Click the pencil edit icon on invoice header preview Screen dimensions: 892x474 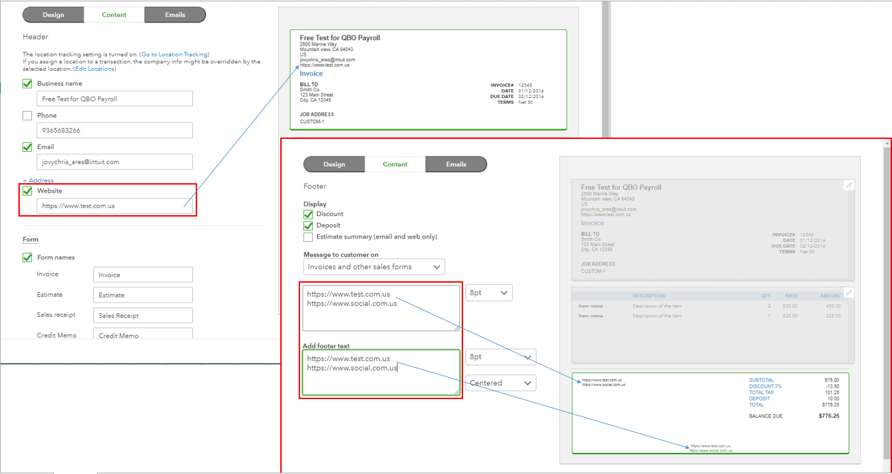point(849,185)
